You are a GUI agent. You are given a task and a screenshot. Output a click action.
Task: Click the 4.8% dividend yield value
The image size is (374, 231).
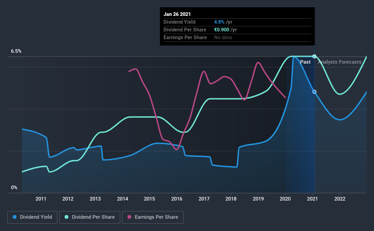coord(219,22)
